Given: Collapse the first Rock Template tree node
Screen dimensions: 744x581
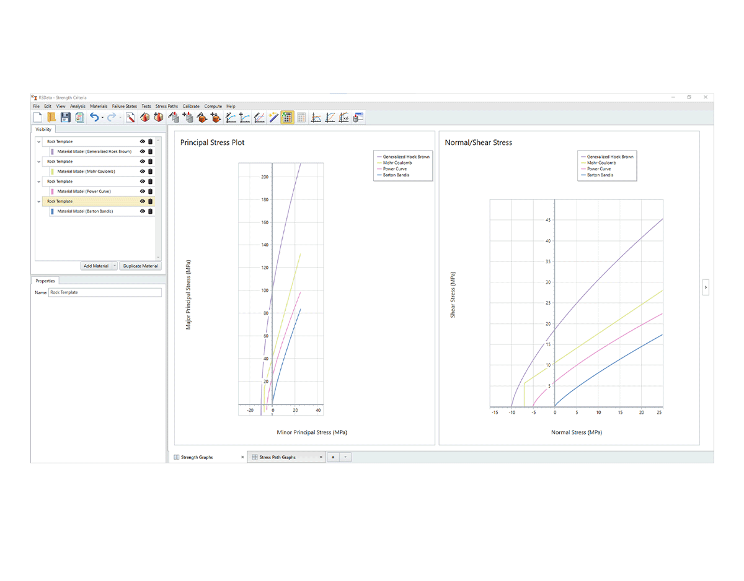Looking at the screenshot, I should 38,142.
